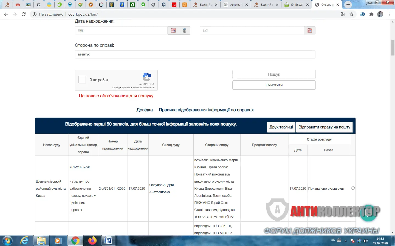
Task: Open Word from the Windows taskbar
Action: [108, 241]
